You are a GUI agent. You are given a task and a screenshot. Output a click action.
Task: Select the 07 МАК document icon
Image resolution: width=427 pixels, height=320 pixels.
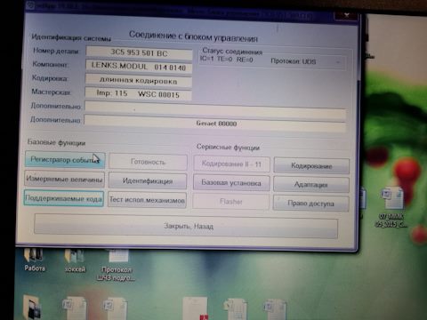click(391, 208)
